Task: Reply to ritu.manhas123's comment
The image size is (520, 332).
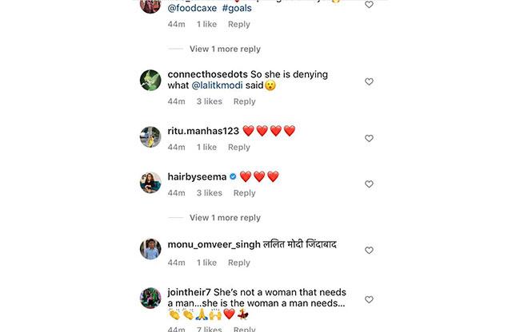Action: (238, 147)
